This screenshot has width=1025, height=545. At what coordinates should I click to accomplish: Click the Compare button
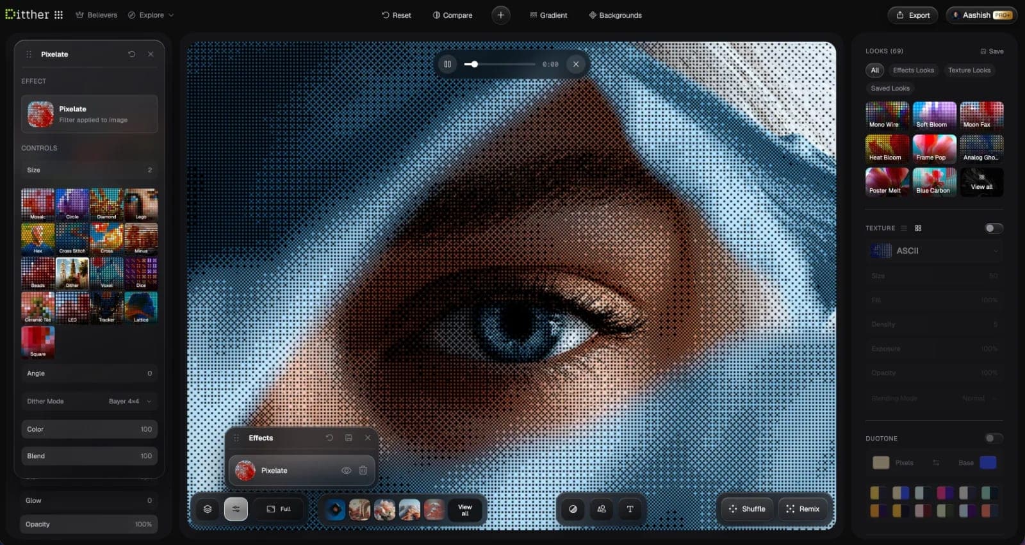click(452, 15)
